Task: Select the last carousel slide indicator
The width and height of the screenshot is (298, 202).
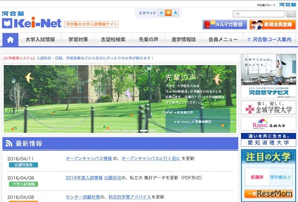Action: point(153,131)
